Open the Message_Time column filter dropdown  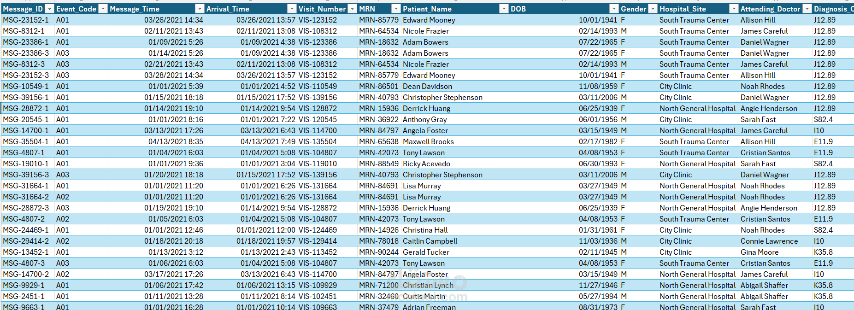click(200, 9)
